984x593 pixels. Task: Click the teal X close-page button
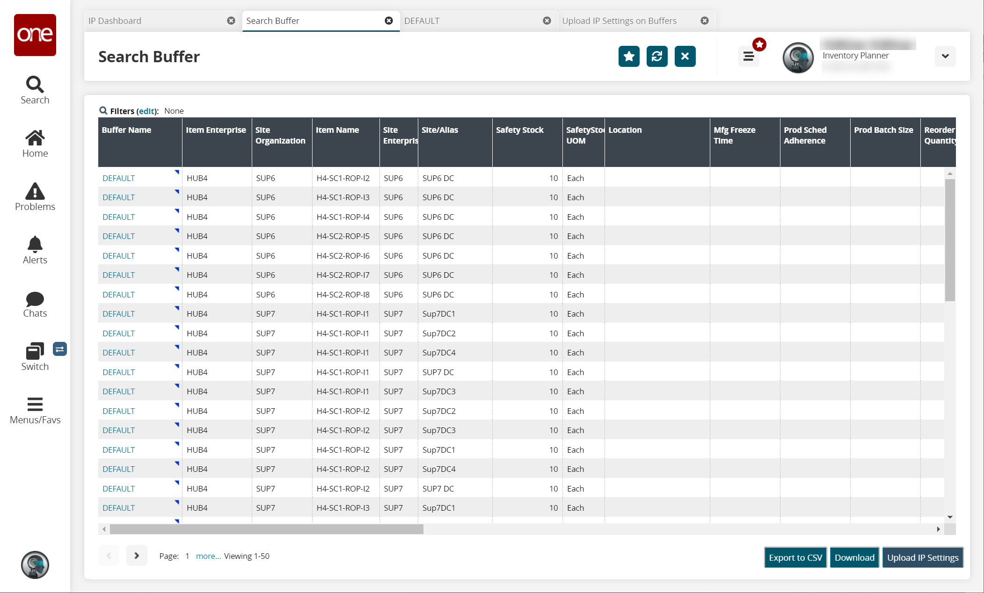coord(685,57)
